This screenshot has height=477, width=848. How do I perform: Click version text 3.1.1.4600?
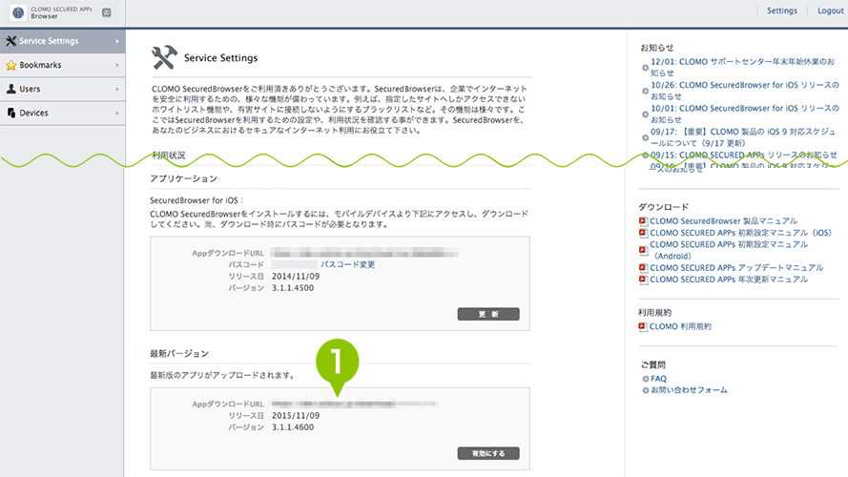[x=293, y=427]
